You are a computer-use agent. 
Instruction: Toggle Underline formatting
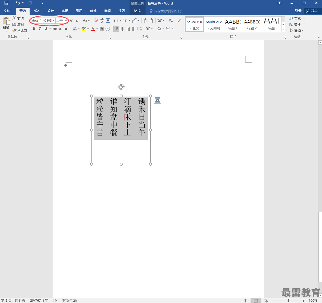(x=46, y=29)
